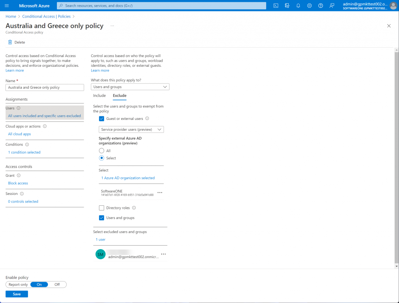Screen dimensions: 399x303
Task: Expand the Users and groups dropdown
Action: pyautogui.click(x=130, y=87)
